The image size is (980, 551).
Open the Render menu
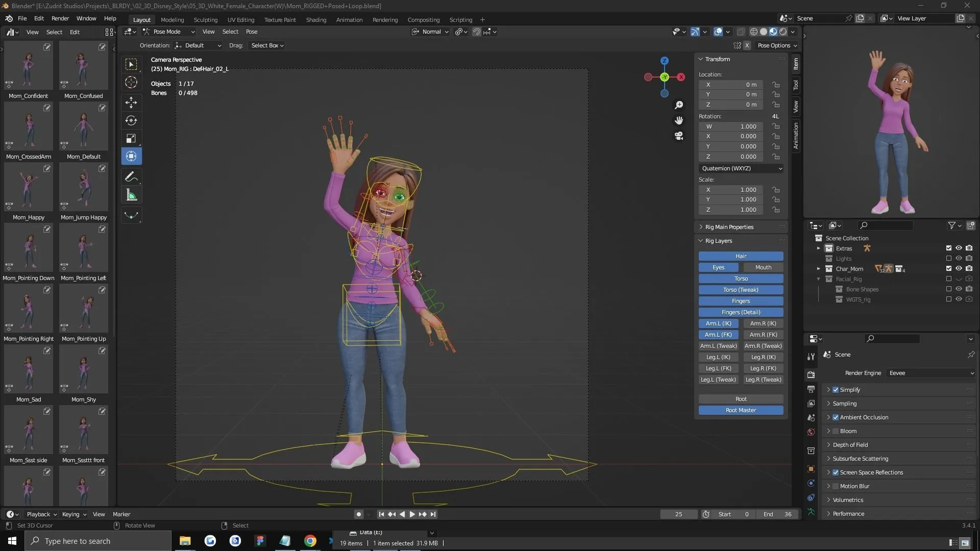click(x=60, y=18)
